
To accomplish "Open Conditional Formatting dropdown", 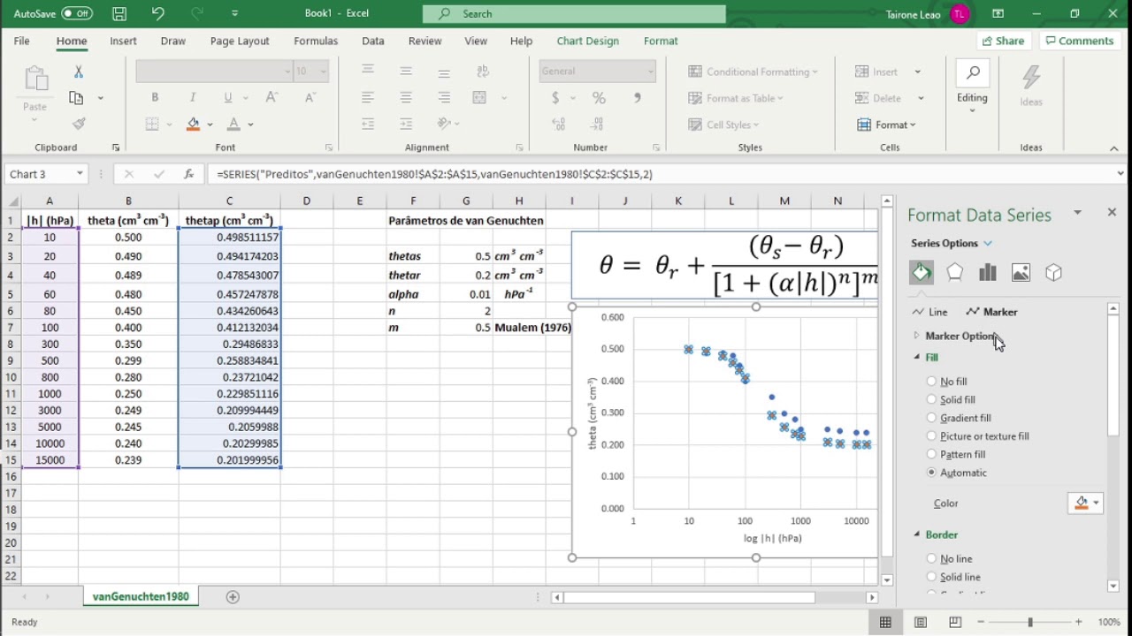I will pyautogui.click(x=753, y=72).
